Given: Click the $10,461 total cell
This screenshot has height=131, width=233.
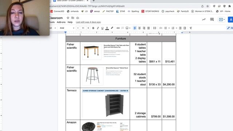Looking at the screenshot, I should click(169, 53).
